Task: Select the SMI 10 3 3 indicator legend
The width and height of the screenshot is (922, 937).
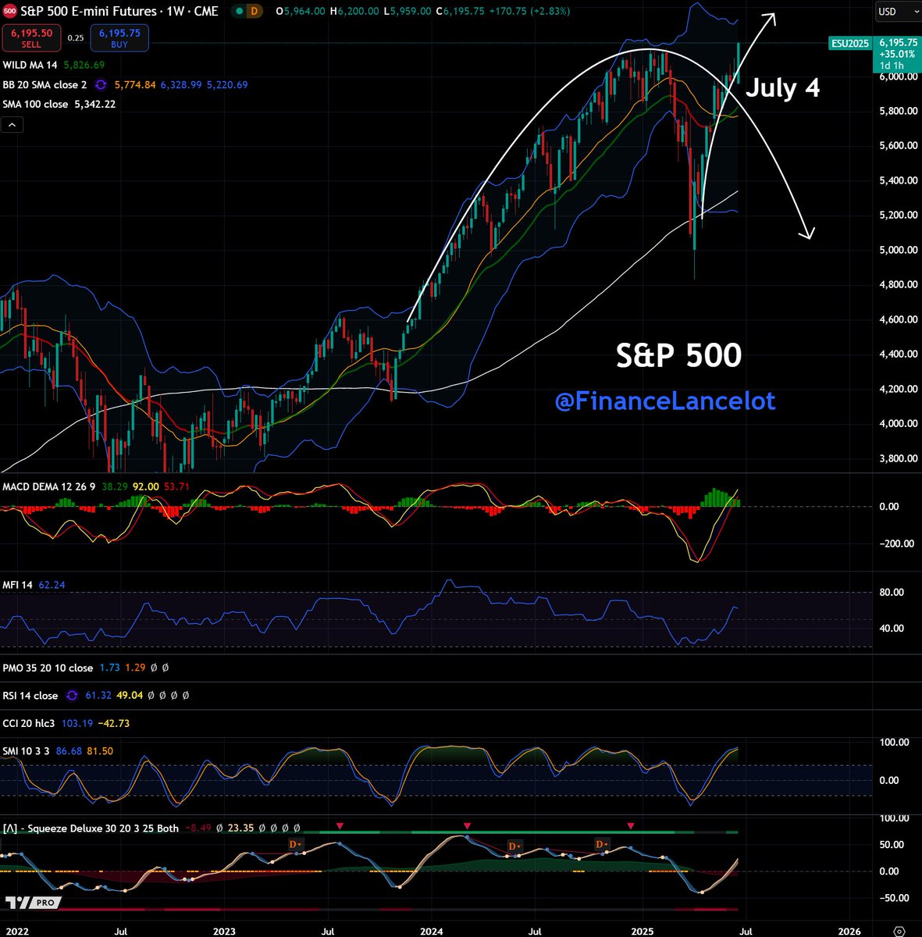Action: click(26, 751)
